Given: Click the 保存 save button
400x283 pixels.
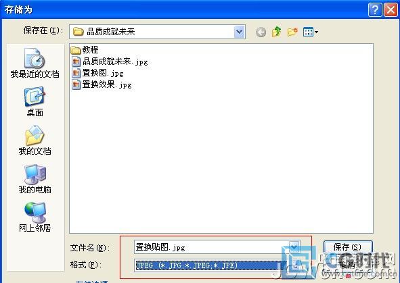Looking at the screenshot, I should [x=348, y=247].
